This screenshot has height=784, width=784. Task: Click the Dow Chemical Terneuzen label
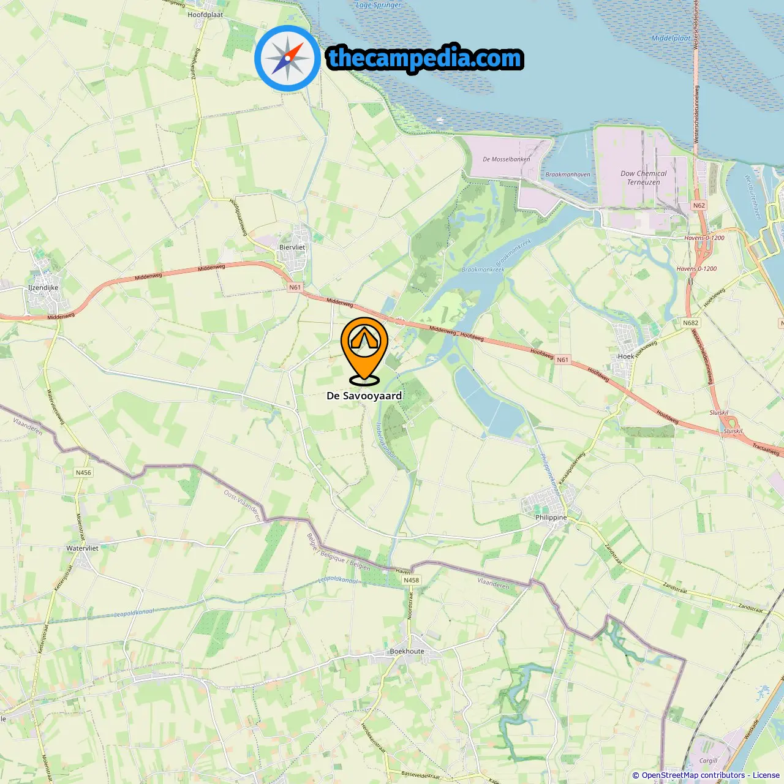644,178
